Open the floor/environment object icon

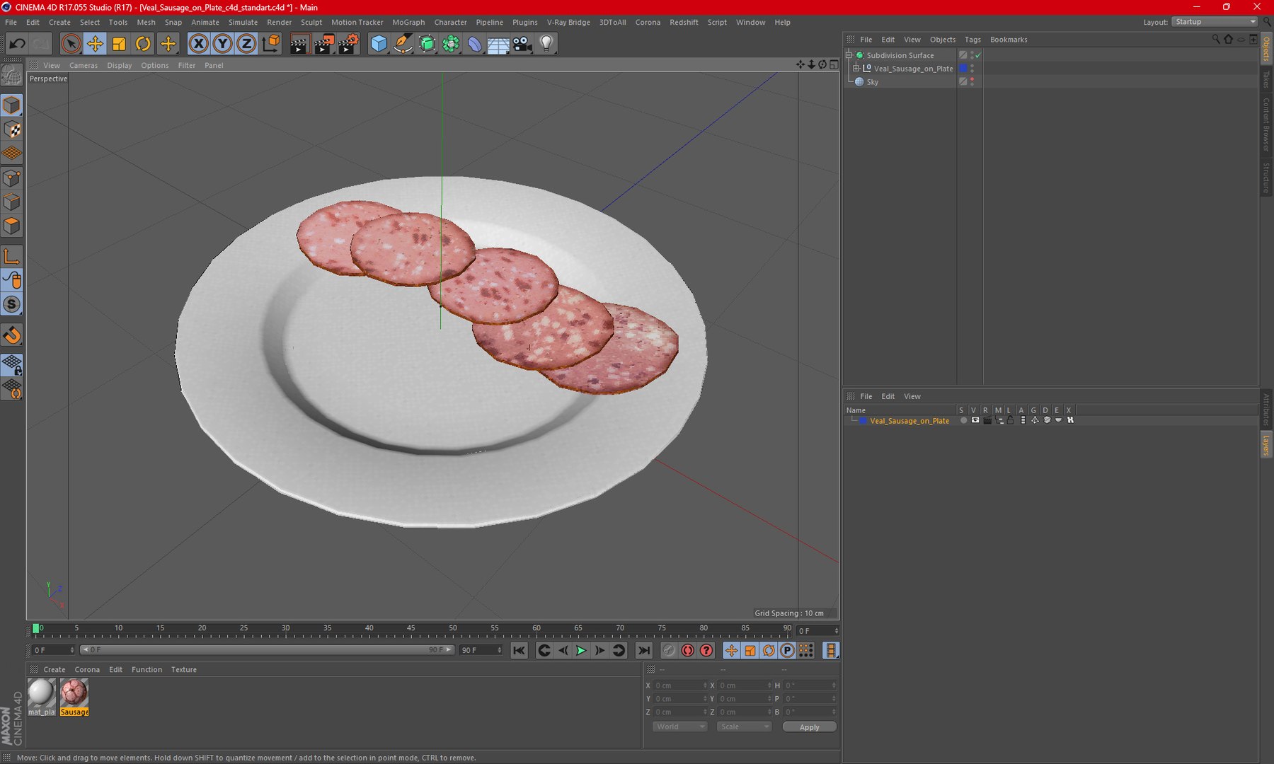pos(498,44)
